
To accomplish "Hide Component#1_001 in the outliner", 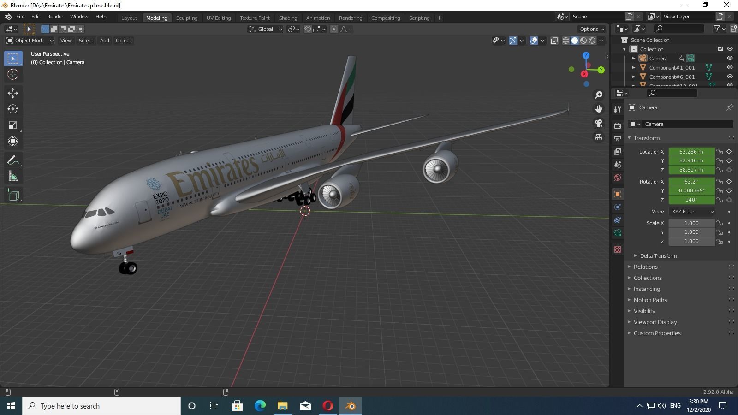I will pos(730,67).
